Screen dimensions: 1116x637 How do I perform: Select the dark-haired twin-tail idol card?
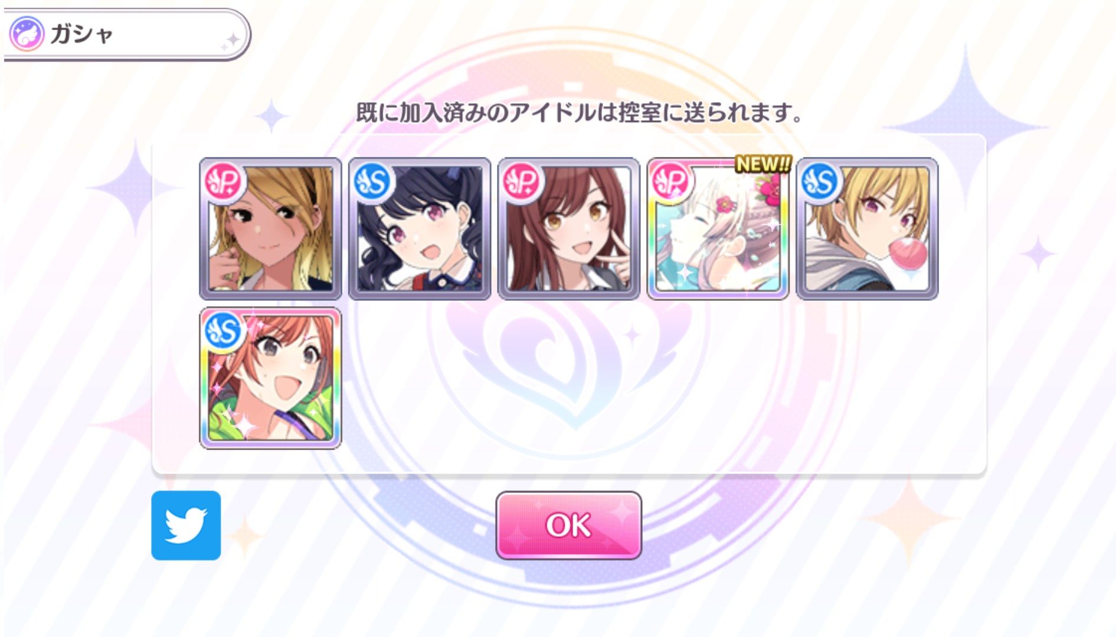tap(420, 228)
